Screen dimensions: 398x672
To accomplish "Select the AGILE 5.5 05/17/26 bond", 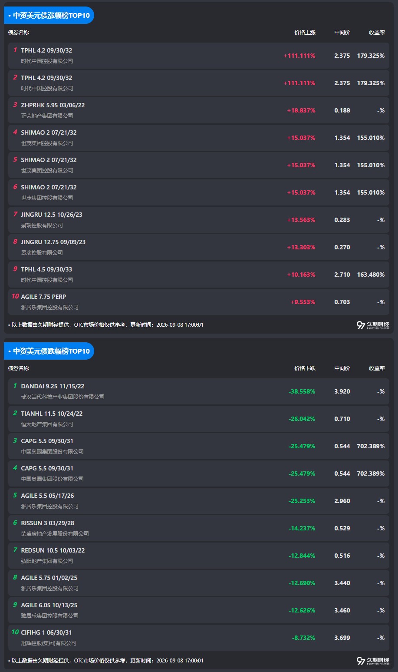I will (199, 501).
